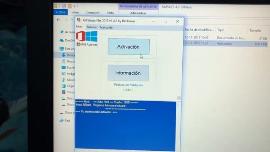Click the KMS Auto Net logo image
Viewport: 270px width, 152px height.
point(87,38)
